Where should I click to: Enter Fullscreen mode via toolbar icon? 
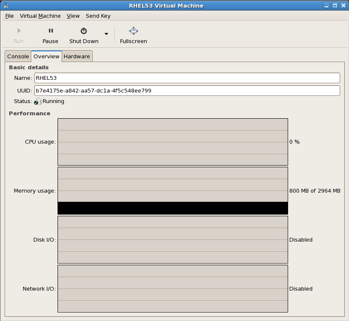point(133,31)
